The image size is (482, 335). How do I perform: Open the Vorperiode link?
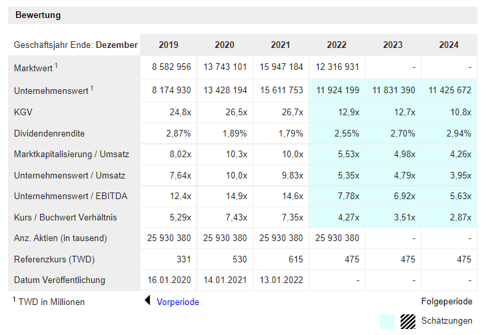[x=177, y=302]
